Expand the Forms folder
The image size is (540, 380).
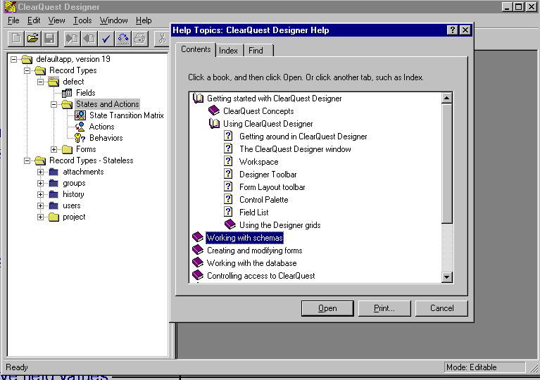[x=54, y=149]
